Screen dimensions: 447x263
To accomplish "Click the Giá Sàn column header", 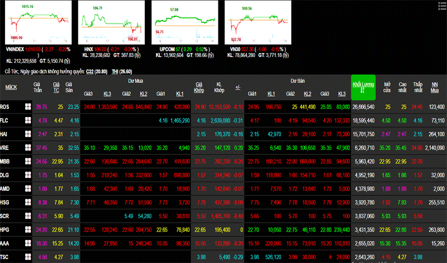I will point(69,87).
